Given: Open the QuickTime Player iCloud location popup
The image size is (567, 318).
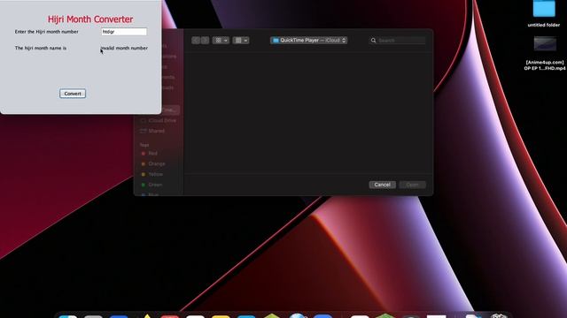Looking at the screenshot, I should click(309, 41).
